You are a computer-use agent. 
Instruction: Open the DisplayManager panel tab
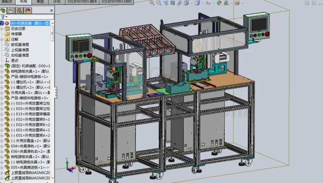27,10
